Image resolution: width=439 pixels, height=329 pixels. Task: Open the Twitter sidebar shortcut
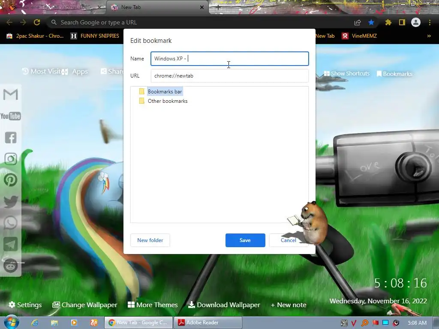pos(11,202)
